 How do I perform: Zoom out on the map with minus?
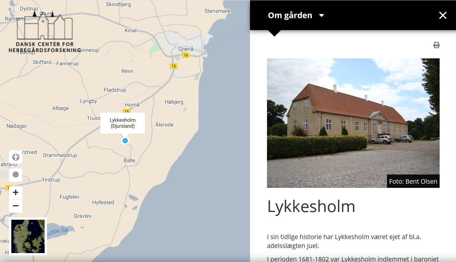(x=16, y=206)
